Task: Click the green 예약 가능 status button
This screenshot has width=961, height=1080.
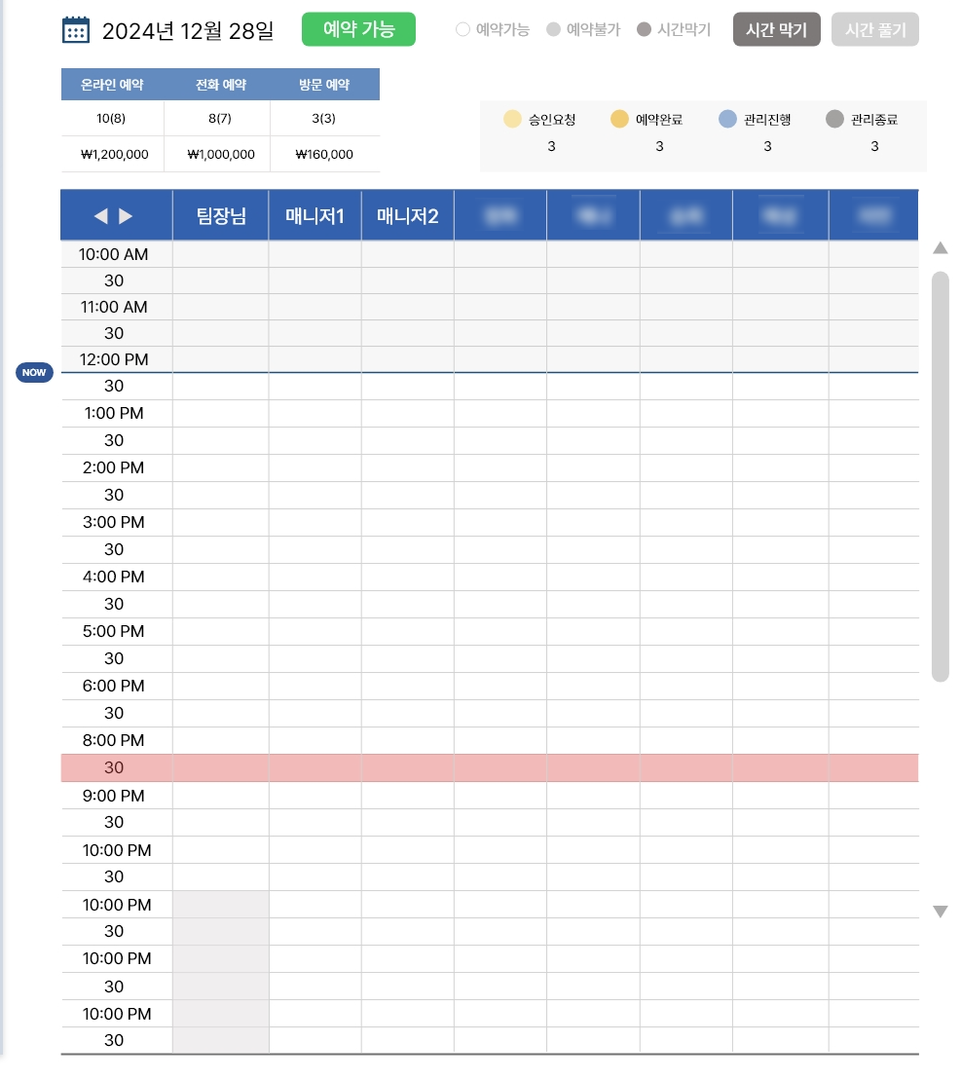Action: (358, 29)
